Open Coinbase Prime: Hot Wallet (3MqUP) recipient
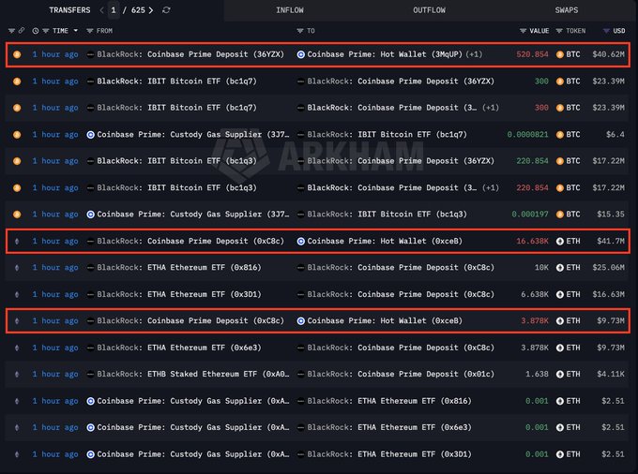The image size is (638, 474). 385,54
